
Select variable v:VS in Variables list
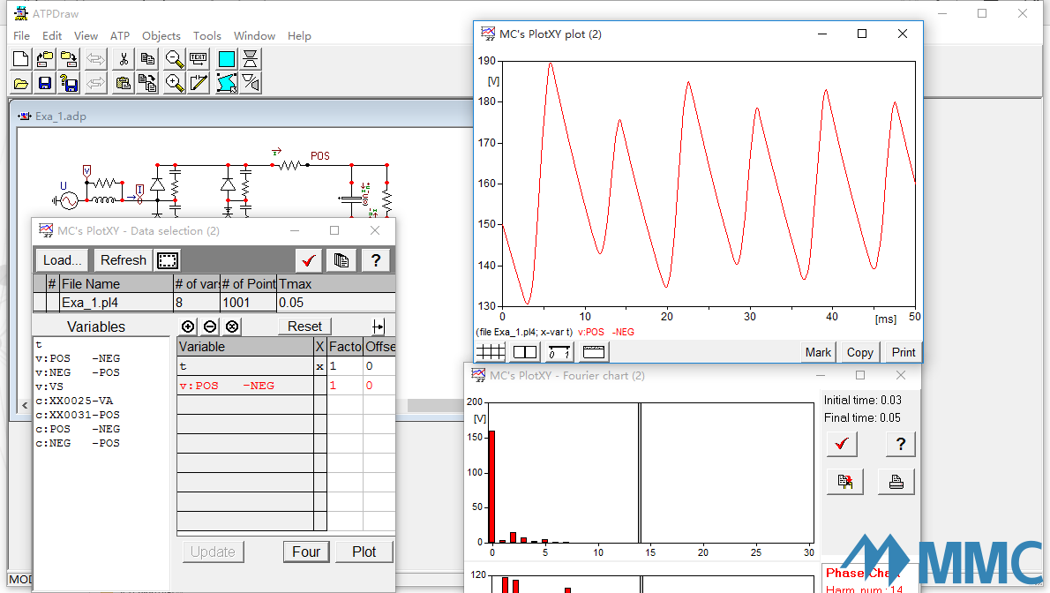[49, 387]
